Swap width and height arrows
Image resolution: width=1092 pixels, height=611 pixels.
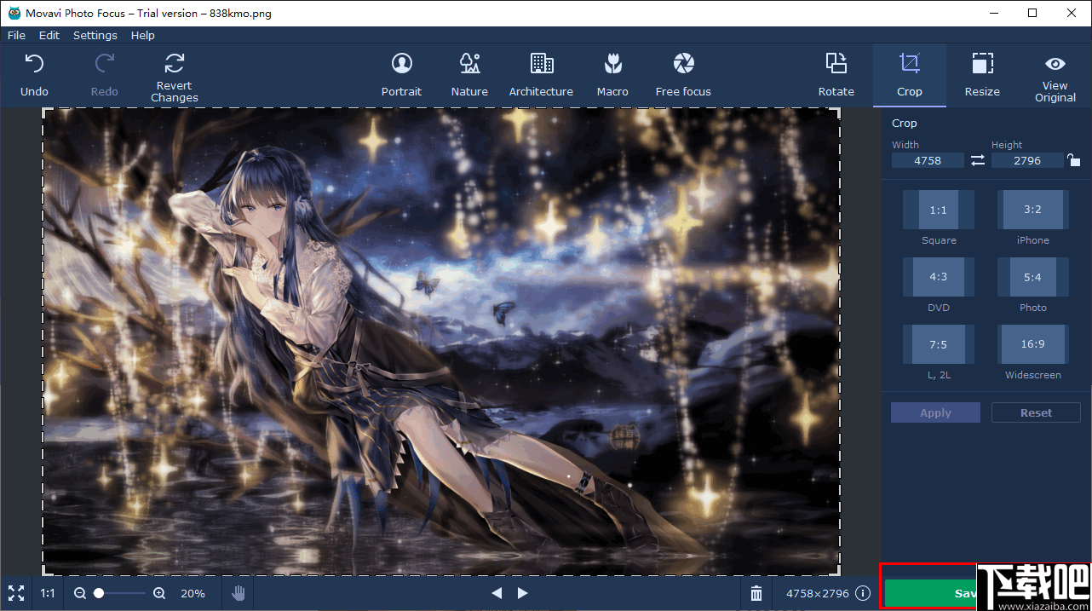point(978,160)
